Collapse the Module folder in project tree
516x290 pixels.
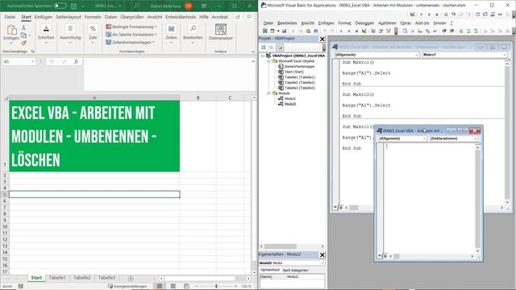click(x=268, y=93)
